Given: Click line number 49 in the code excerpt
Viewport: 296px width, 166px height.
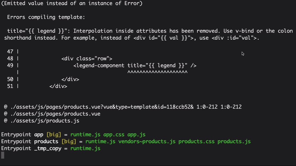Looking at the screenshot, I should coord(10,65).
